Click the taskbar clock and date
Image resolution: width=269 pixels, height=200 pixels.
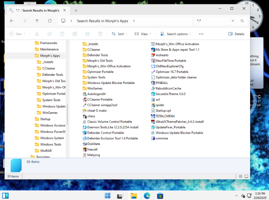(x=260, y=196)
